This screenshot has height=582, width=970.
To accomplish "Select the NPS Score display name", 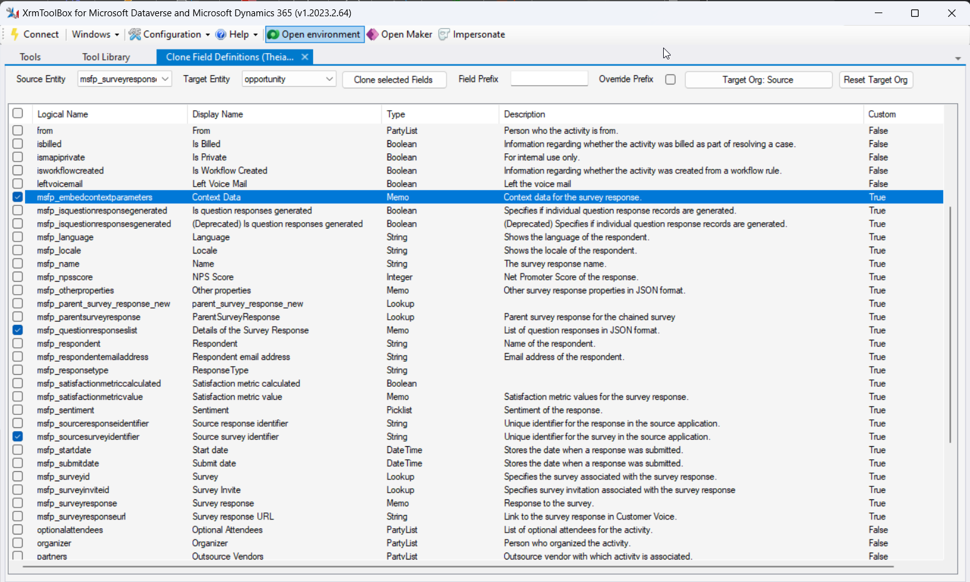I will [213, 277].
